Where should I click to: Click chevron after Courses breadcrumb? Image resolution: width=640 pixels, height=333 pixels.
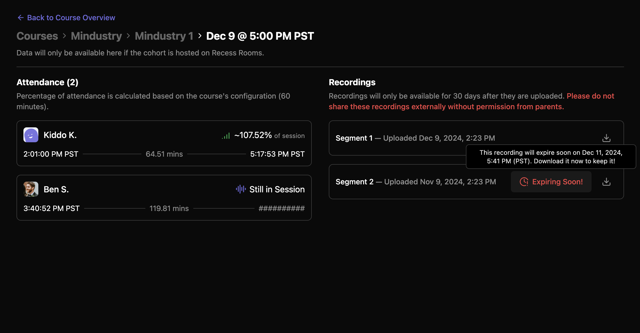[64, 36]
